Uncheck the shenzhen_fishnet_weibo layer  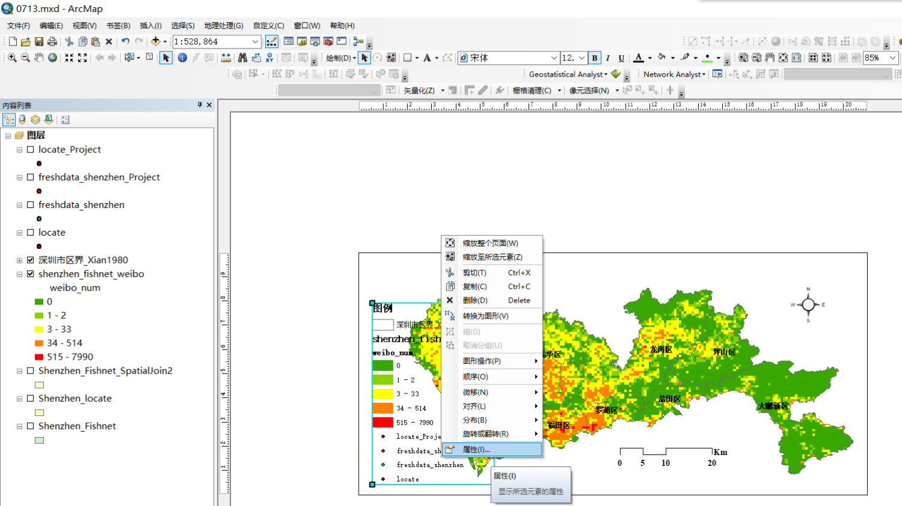[x=30, y=273]
